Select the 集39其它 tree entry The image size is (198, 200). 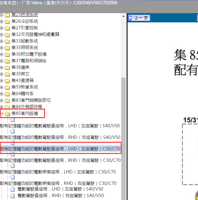20,74
